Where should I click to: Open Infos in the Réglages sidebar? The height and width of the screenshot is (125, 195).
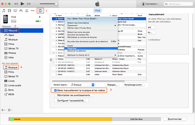[9, 57]
